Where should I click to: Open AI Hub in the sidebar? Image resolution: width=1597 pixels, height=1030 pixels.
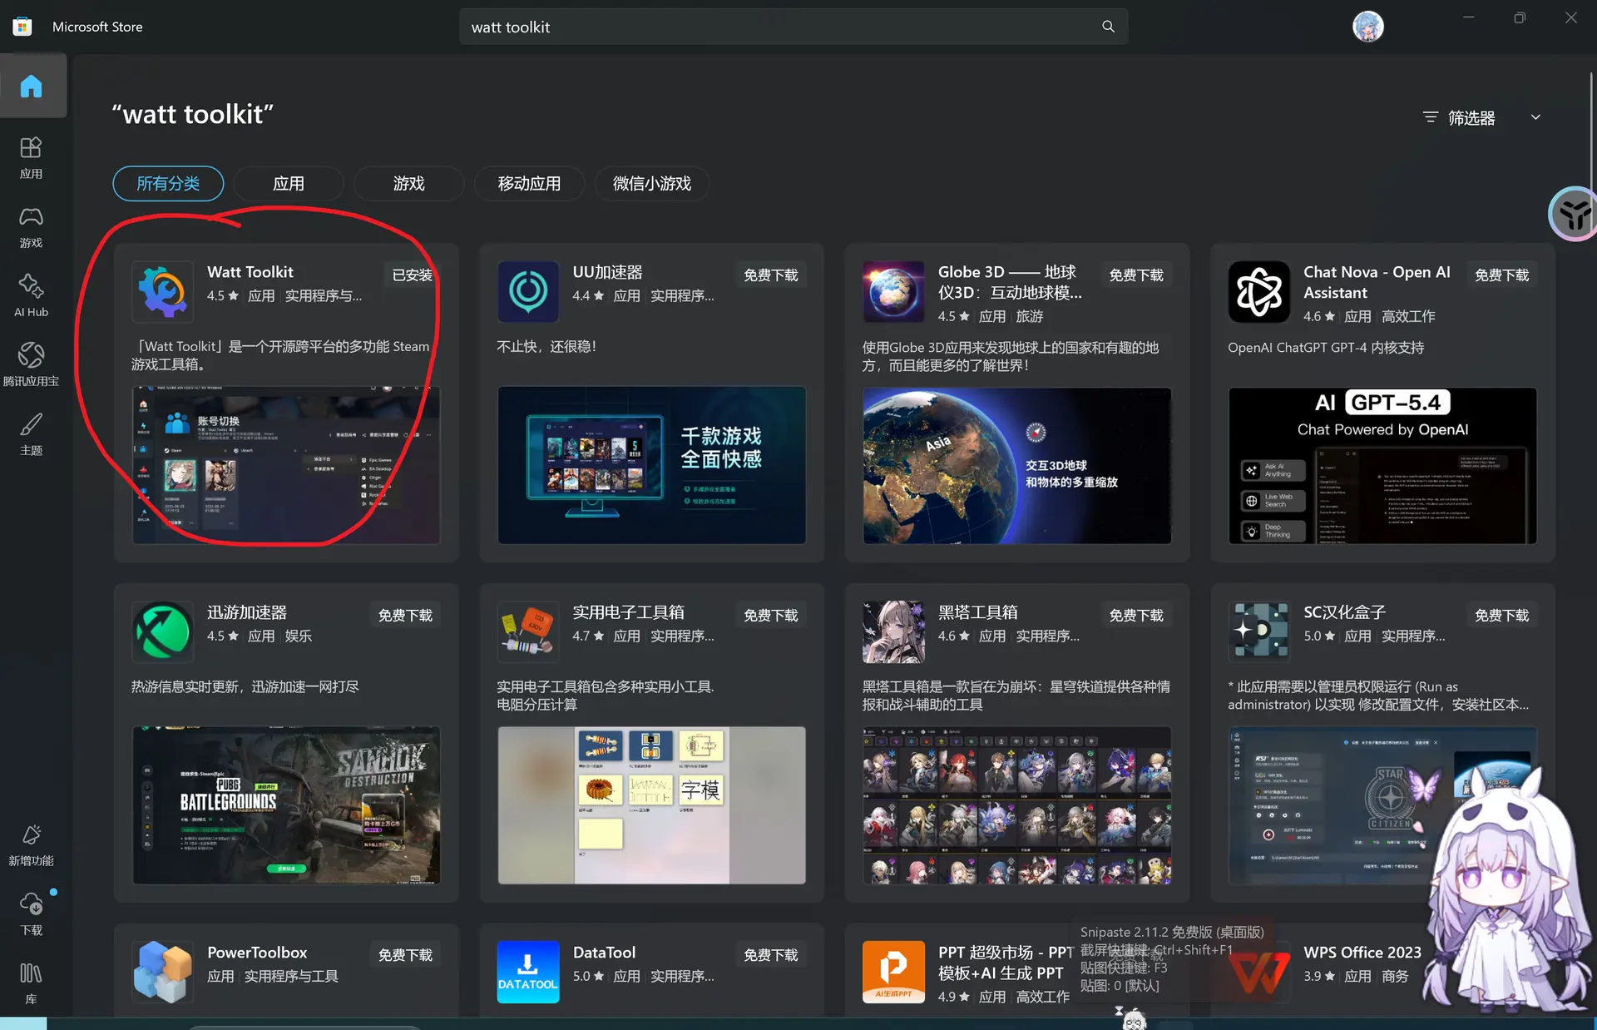point(32,296)
